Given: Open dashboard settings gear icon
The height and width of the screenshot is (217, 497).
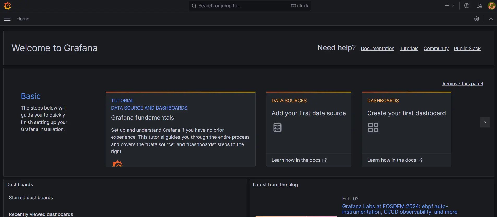Looking at the screenshot, I should point(477,19).
